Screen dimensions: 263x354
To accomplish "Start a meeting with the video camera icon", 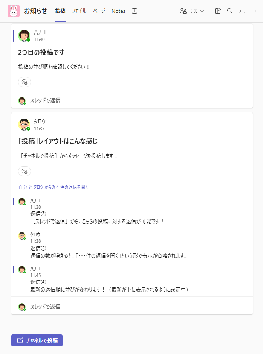I will pyautogui.click(x=194, y=11).
